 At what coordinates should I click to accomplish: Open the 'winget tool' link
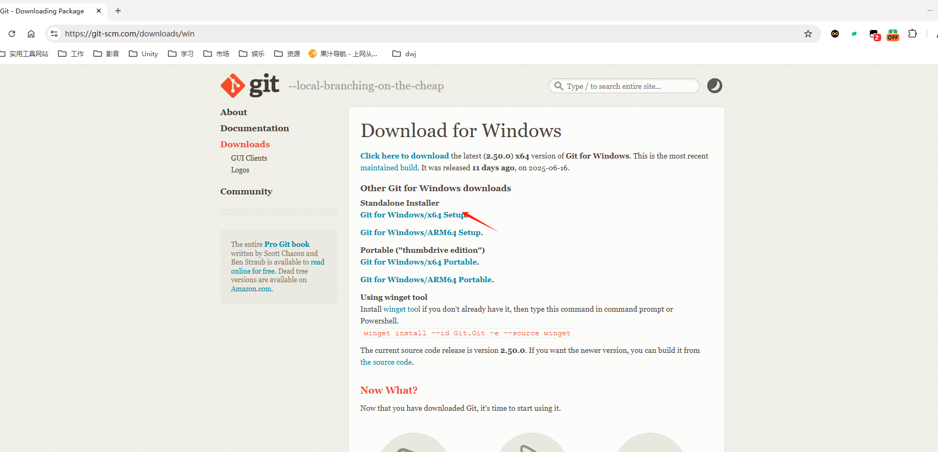pyautogui.click(x=401, y=309)
